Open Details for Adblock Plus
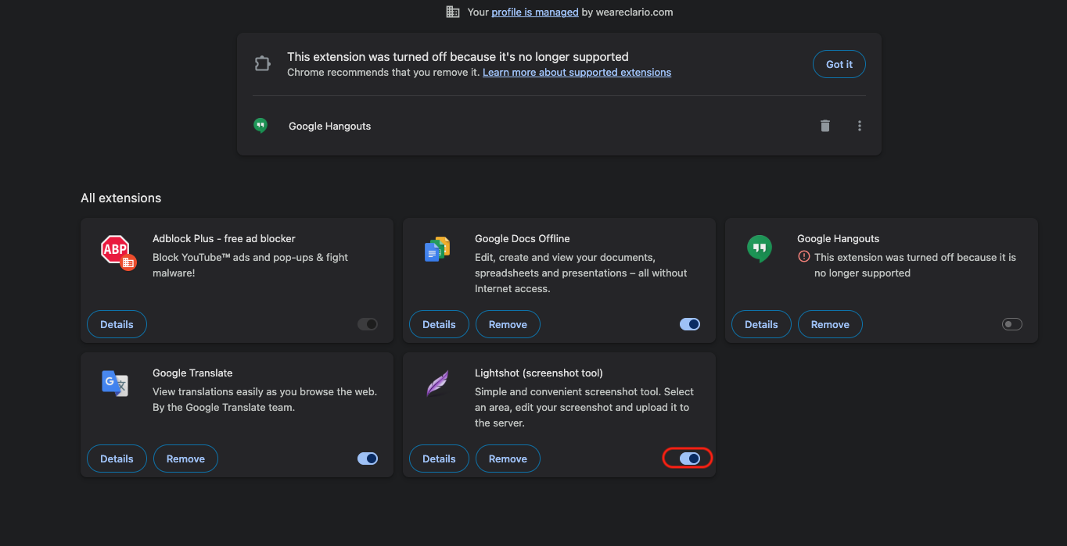The image size is (1067, 546). coord(117,324)
